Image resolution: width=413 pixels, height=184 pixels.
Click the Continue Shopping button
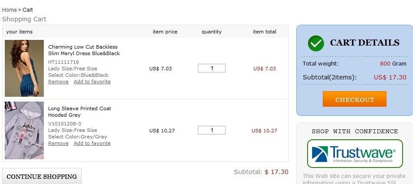42,177
